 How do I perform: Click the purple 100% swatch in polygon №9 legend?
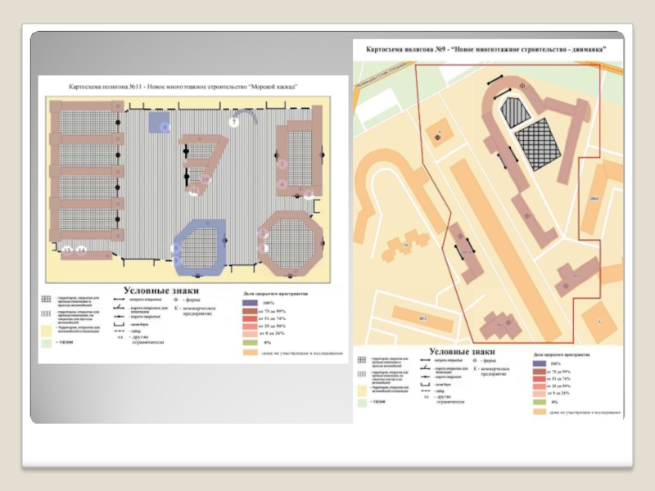coord(540,363)
